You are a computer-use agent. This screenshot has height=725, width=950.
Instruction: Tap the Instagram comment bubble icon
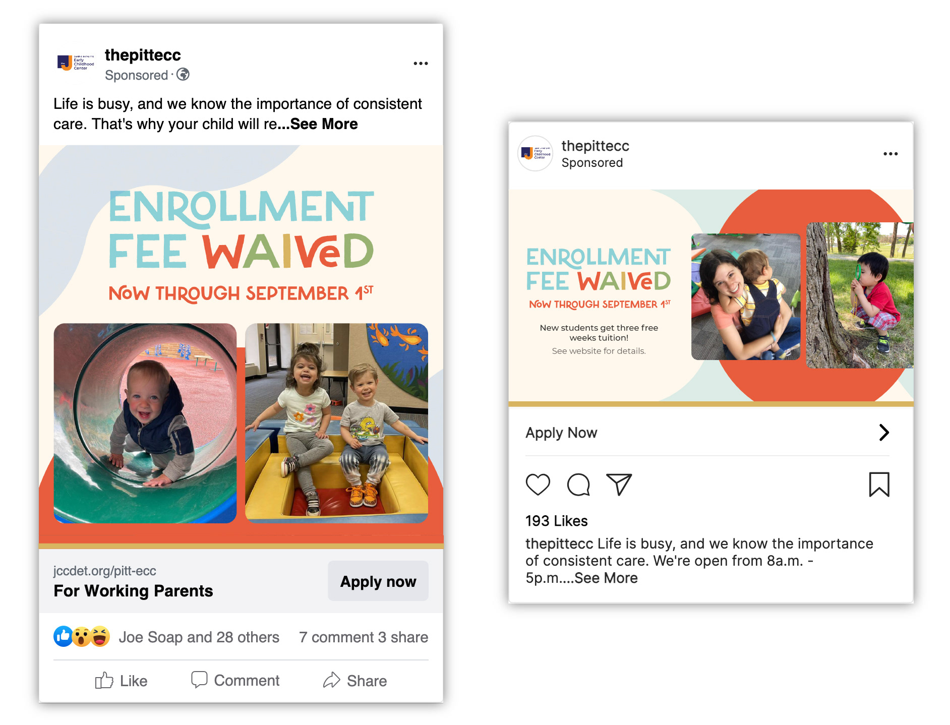pos(578,485)
